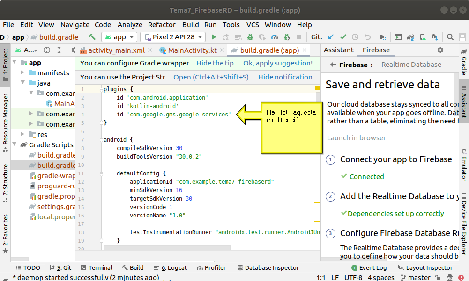
Task: Open the Profile app gauge icon
Action: 274,37
